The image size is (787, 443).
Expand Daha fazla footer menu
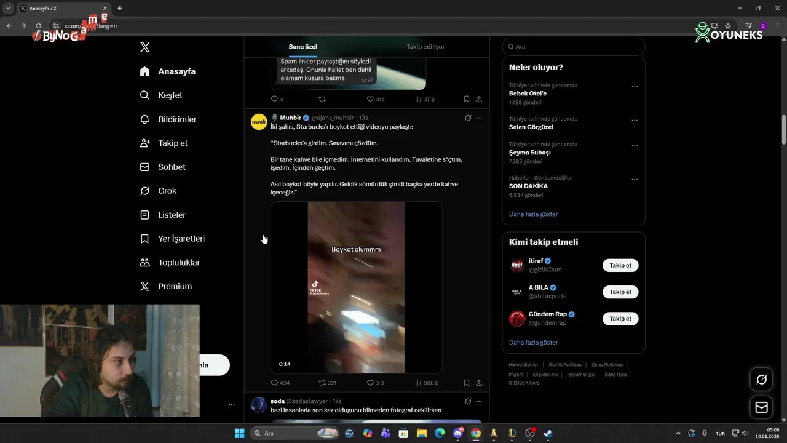pos(618,375)
